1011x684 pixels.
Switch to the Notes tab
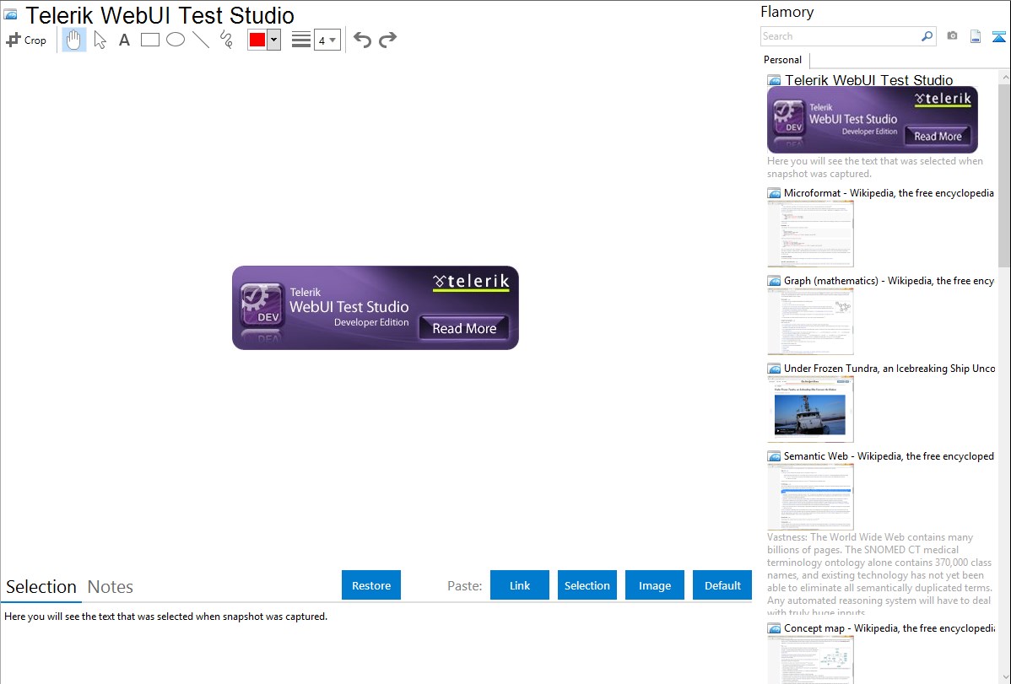111,587
